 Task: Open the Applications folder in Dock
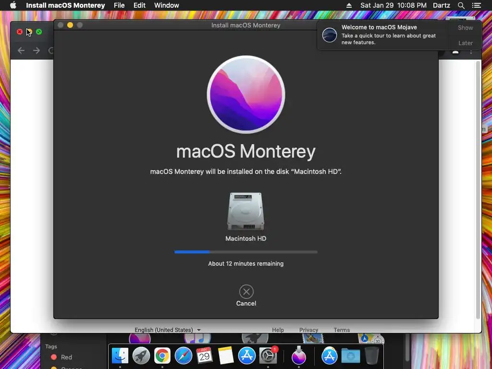(330, 356)
